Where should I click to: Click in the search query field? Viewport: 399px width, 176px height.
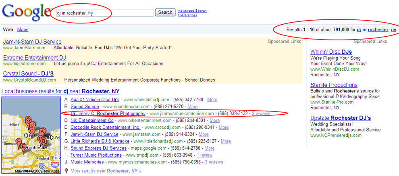click(104, 13)
